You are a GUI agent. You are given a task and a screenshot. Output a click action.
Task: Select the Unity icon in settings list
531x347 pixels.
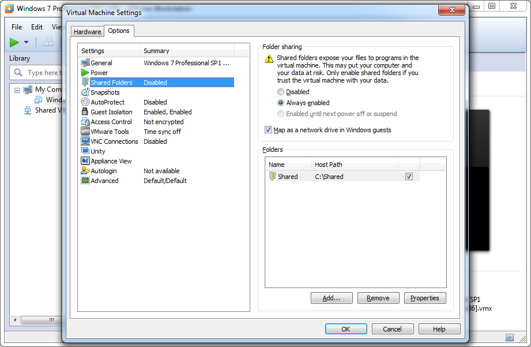(x=85, y=151)
